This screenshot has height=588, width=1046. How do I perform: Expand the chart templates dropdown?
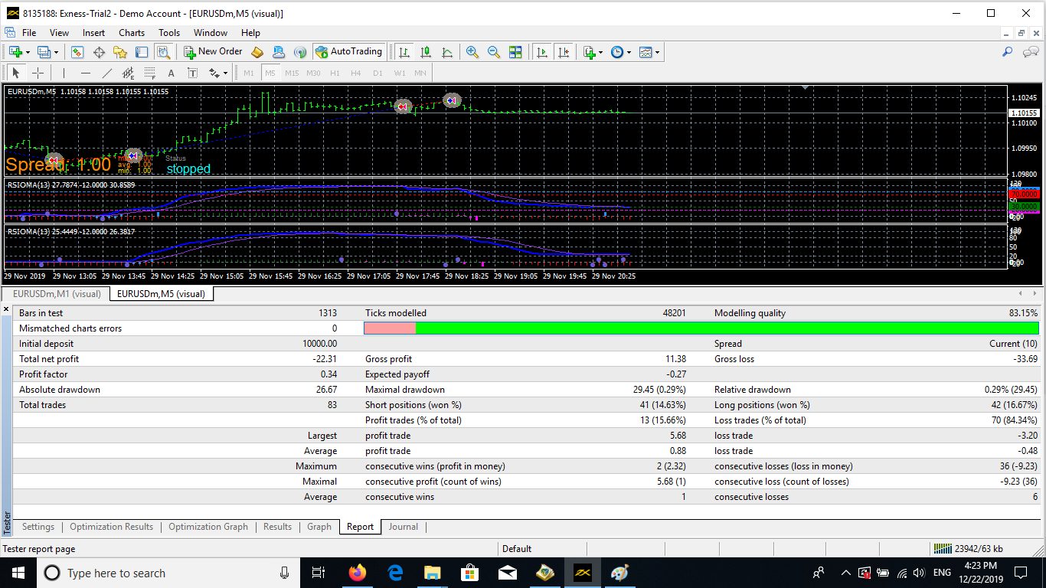pyautogui.click(x=657, y=53)
